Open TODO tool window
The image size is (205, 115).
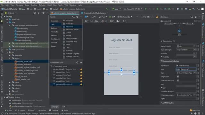[x=31, y=110]
